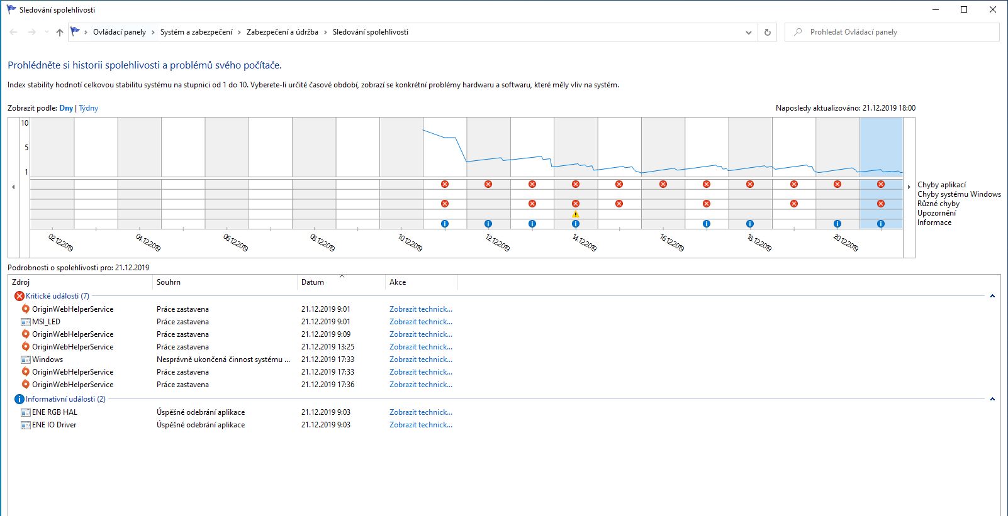Collapse the Informativní události group
This screenshot has width=1008, height=516.
point(992,399)
